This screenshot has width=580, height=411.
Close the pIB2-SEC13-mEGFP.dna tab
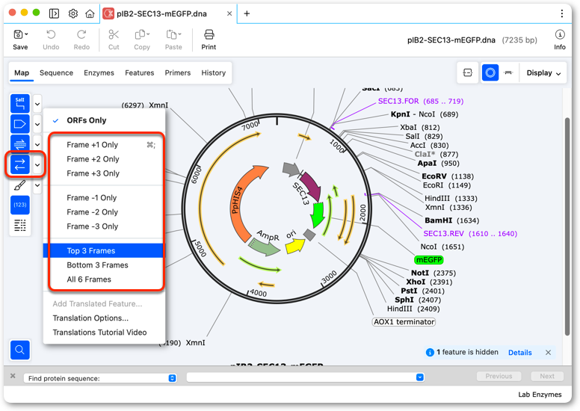tap(229, 13)
